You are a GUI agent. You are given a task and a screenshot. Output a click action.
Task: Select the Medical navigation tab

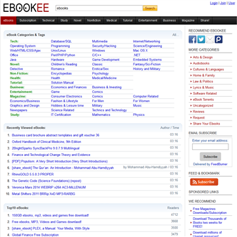111,20
